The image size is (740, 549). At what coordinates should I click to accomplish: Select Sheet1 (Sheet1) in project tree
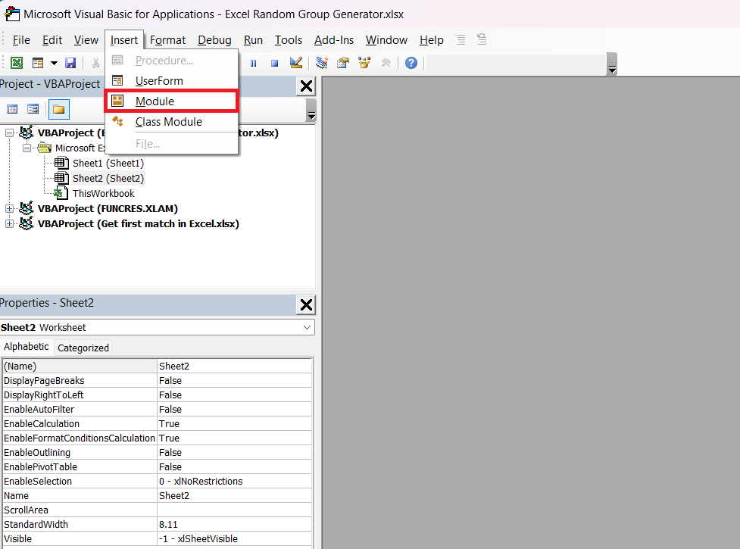pos(108,164)
